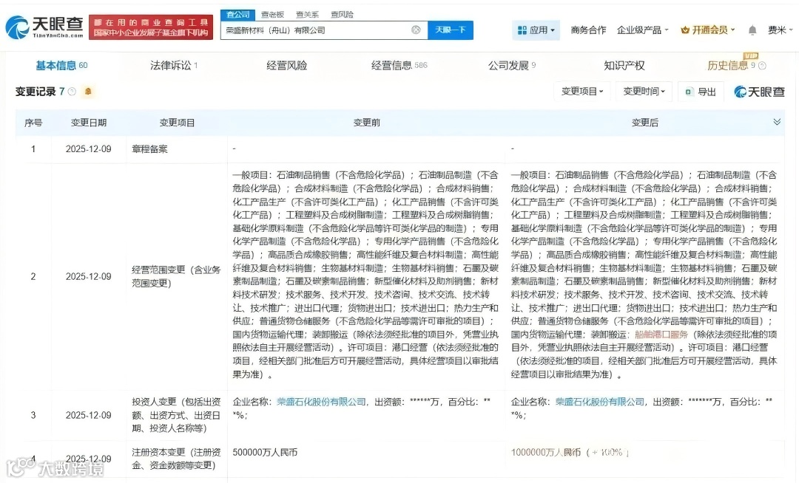Open the 费米 user account dropdown

[781, 30]
